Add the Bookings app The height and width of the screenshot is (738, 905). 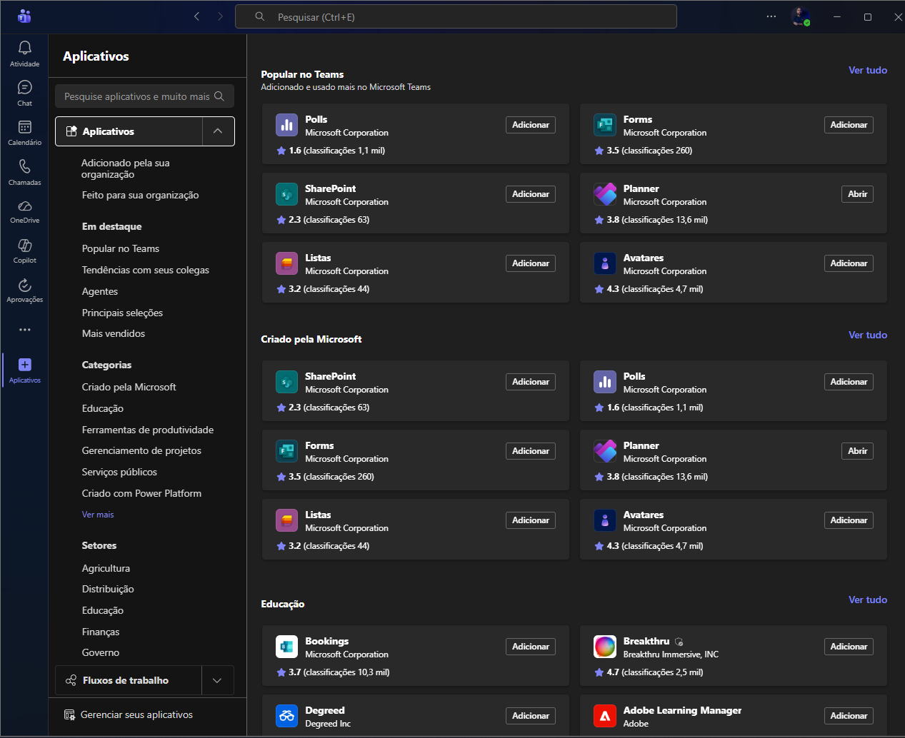[530, 647]
